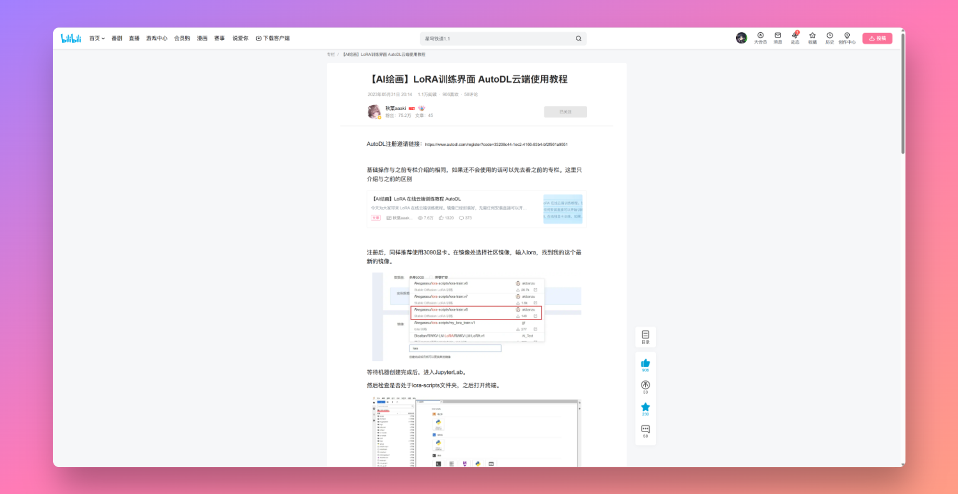Open the AutoDL register invitation URL
The height and width of the screenshot is (494, 958).
(496, 145)
